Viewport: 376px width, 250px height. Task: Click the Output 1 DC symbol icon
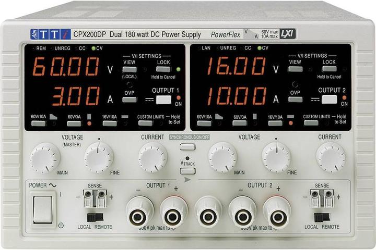coord(149,99)
